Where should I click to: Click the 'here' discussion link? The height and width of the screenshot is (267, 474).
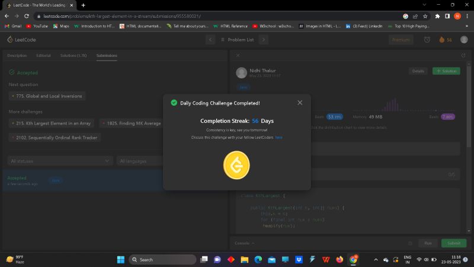tap(278, 138)
